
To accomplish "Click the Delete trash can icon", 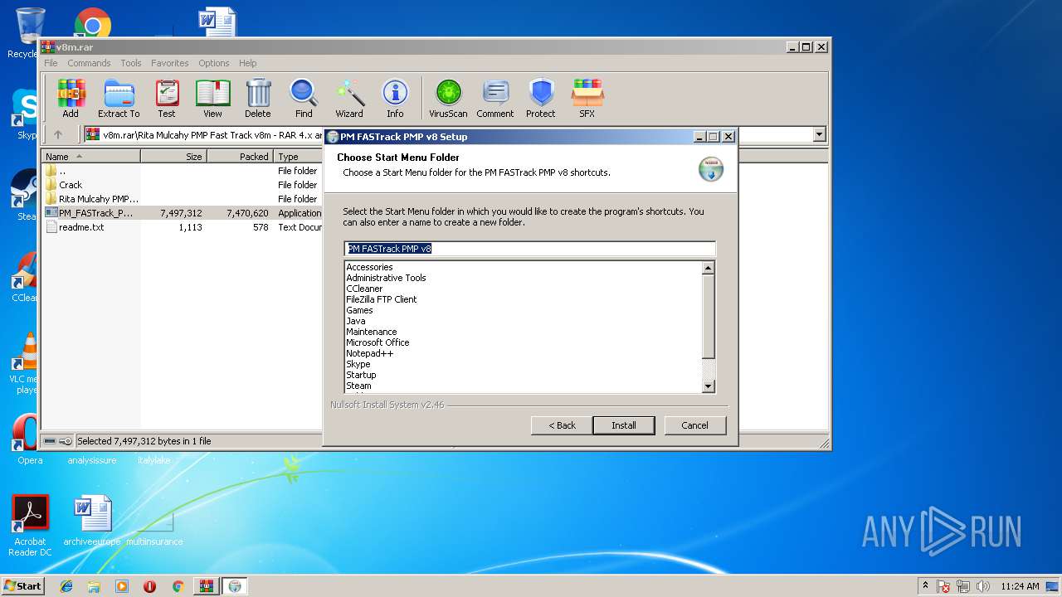I will 258,99.
